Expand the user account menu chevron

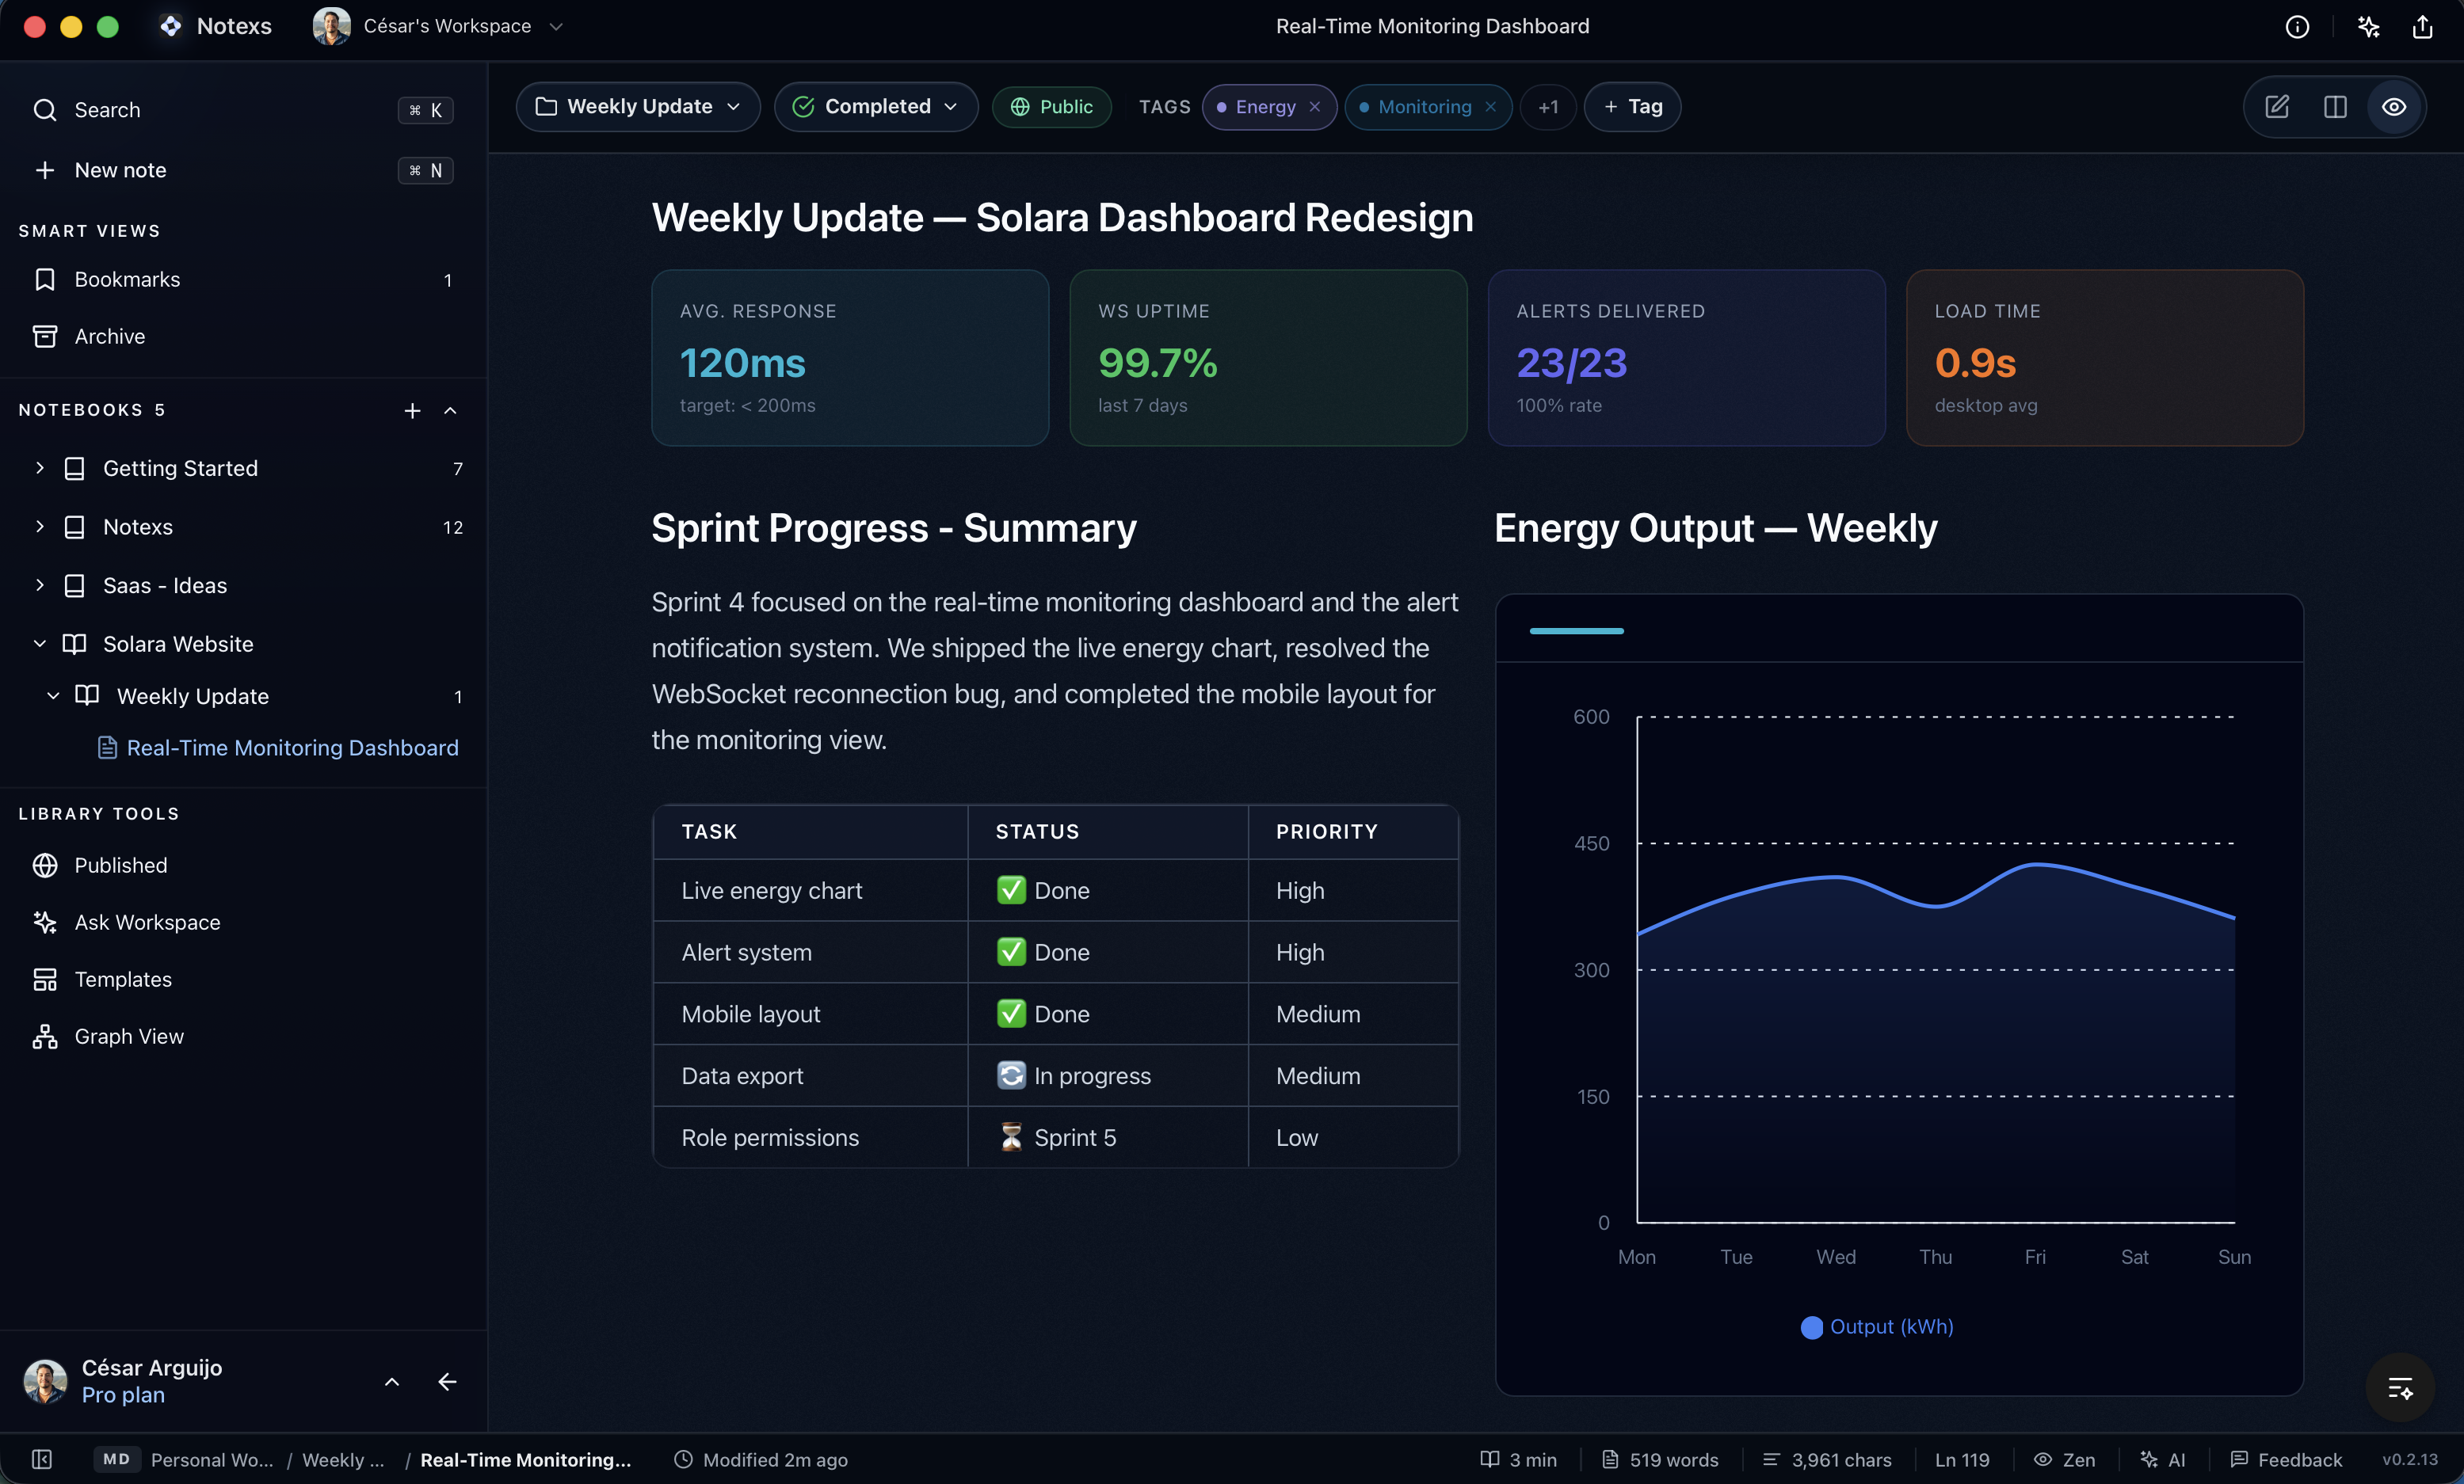click(x=392, y=1382)
